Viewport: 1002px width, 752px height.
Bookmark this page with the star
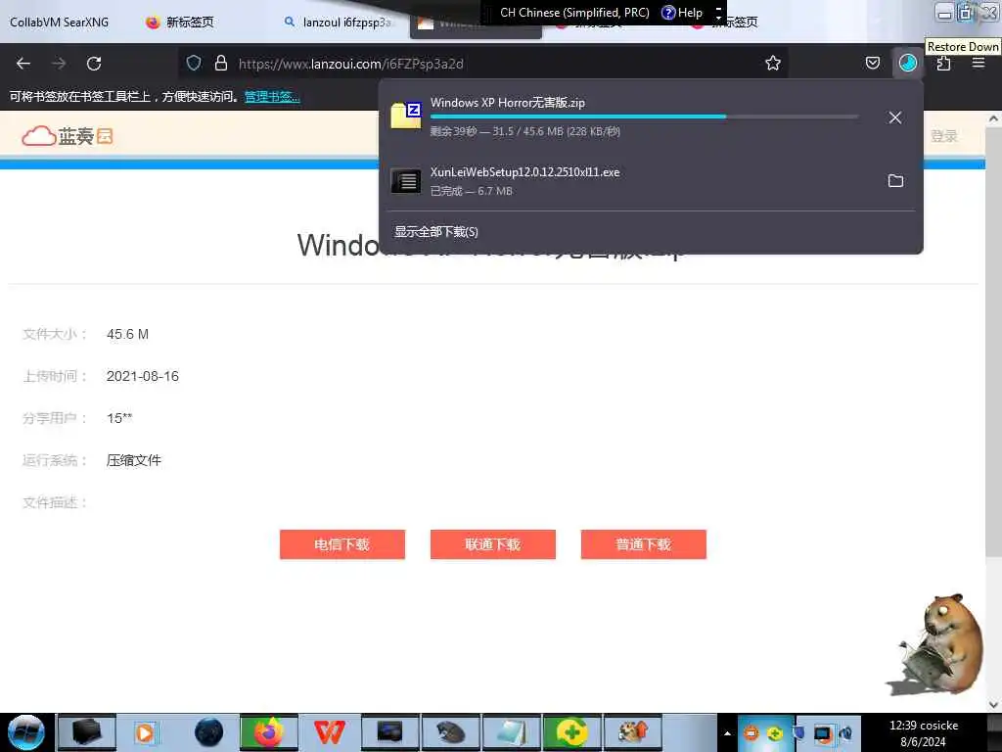[x=773, y=63]
